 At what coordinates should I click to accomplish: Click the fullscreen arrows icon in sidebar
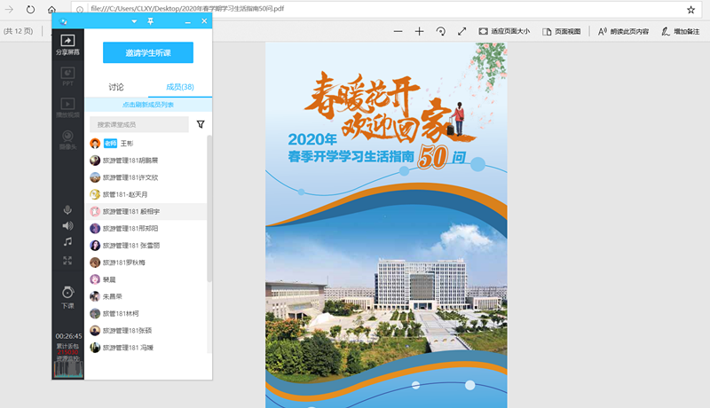click(x=67, y=260)
